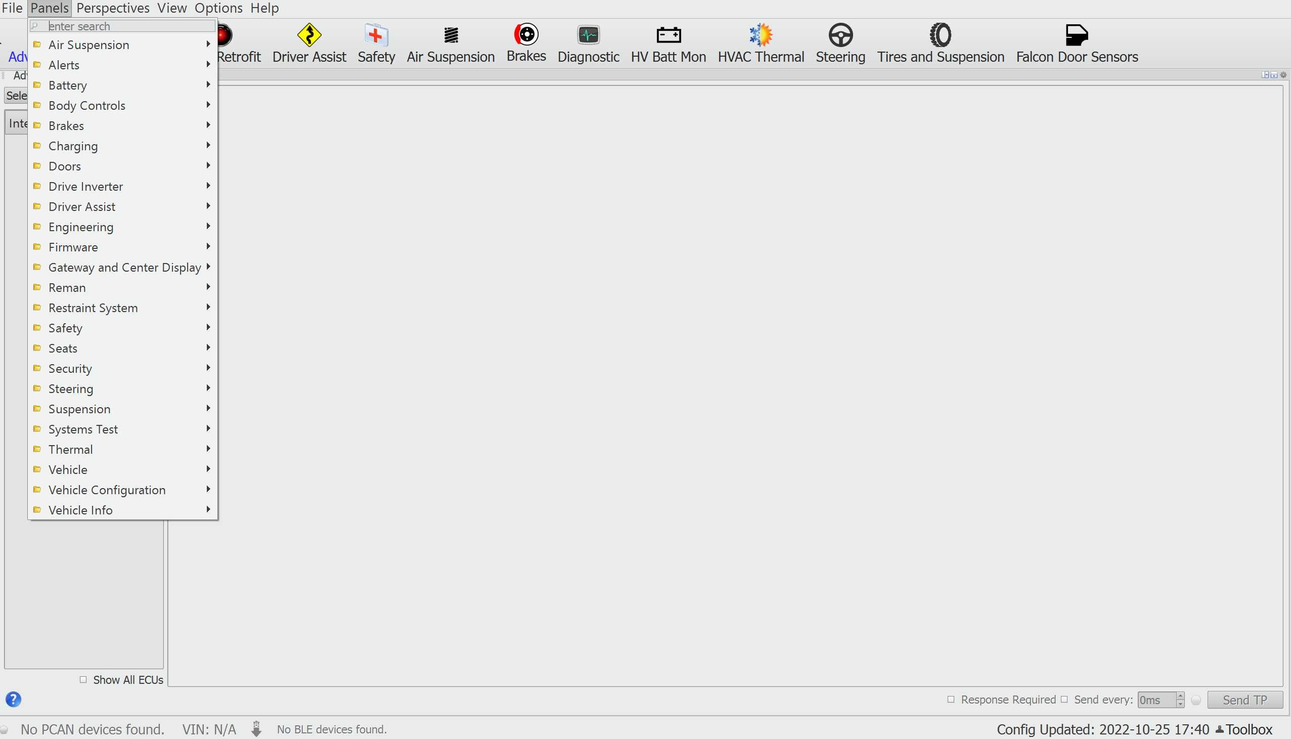Open the Panels menu
Screen dimensions: 1291x739
tap(49, 8)
